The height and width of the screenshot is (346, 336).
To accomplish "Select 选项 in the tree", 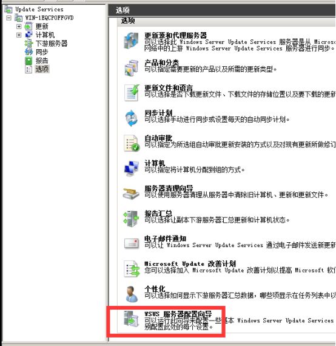I will pyautogui.click(x=42, y=69).
